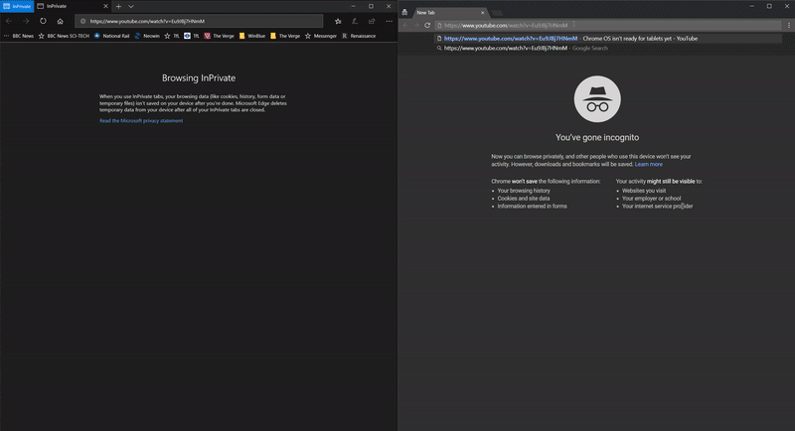Expand the tab previews chevron in Edge
This screenshot has height=431, width=795.
tap(131, 7)
